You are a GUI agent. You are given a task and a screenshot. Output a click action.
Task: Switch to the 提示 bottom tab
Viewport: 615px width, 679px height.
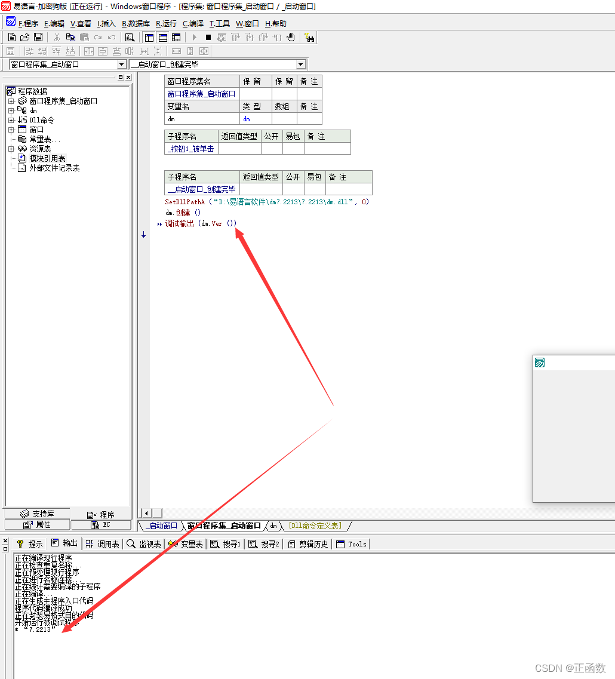click(x=29, y=544)
